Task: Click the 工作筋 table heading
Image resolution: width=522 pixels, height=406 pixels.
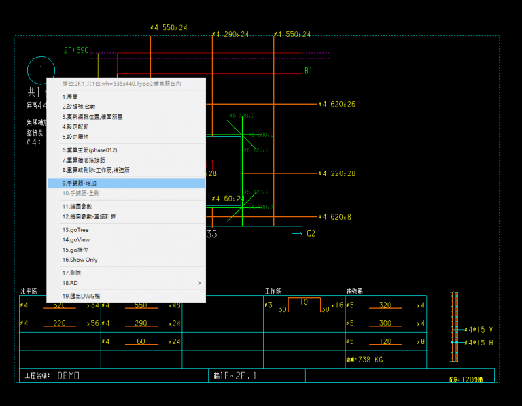Action: (x=273, y=292)
